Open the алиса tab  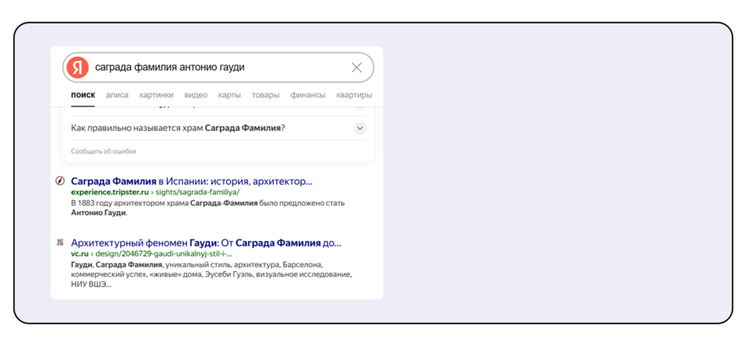[x=117, y=95]
